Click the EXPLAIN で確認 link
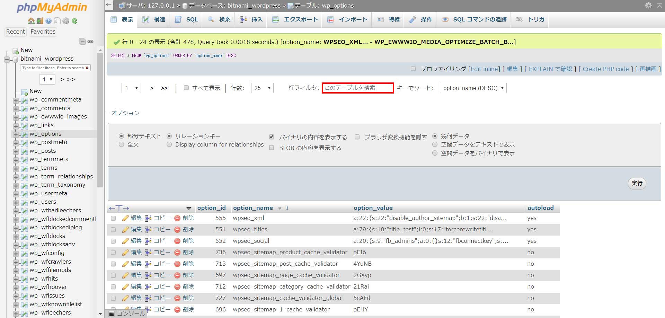 550,69
